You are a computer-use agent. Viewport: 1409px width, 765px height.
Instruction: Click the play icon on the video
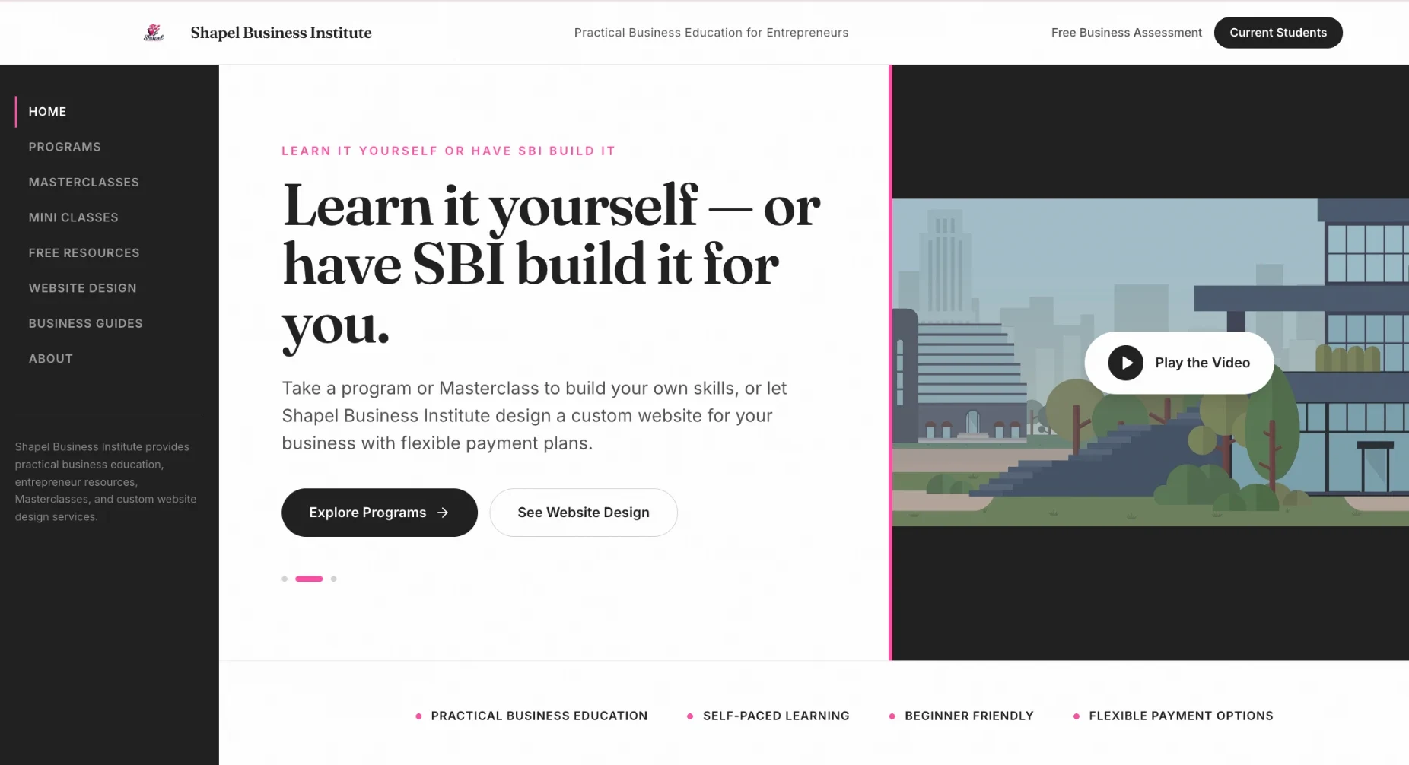tap(1125, 363)
